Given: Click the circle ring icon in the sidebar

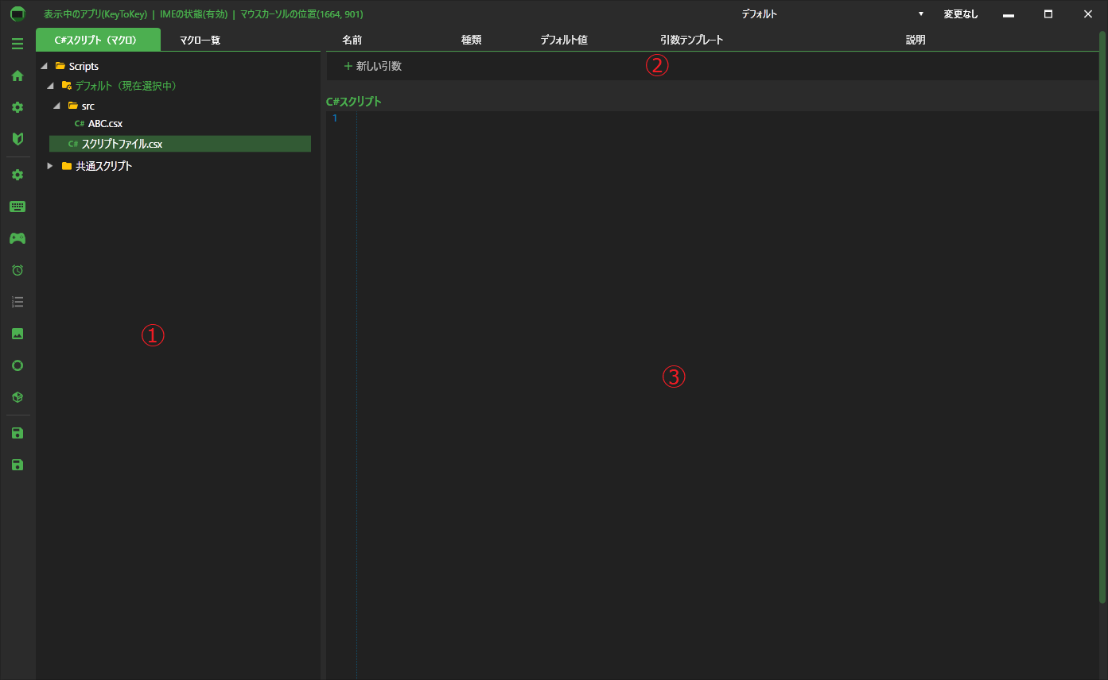Looking at the screenshot, I should pyautogui.click(x=17, y=365).
